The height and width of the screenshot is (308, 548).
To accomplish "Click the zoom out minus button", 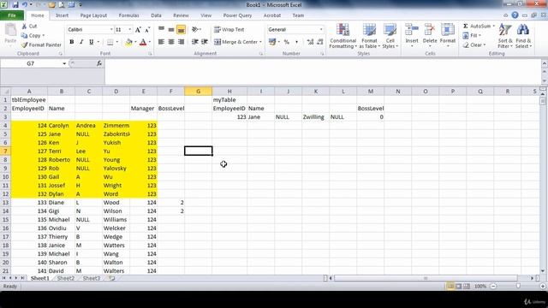I will point(493,287).
